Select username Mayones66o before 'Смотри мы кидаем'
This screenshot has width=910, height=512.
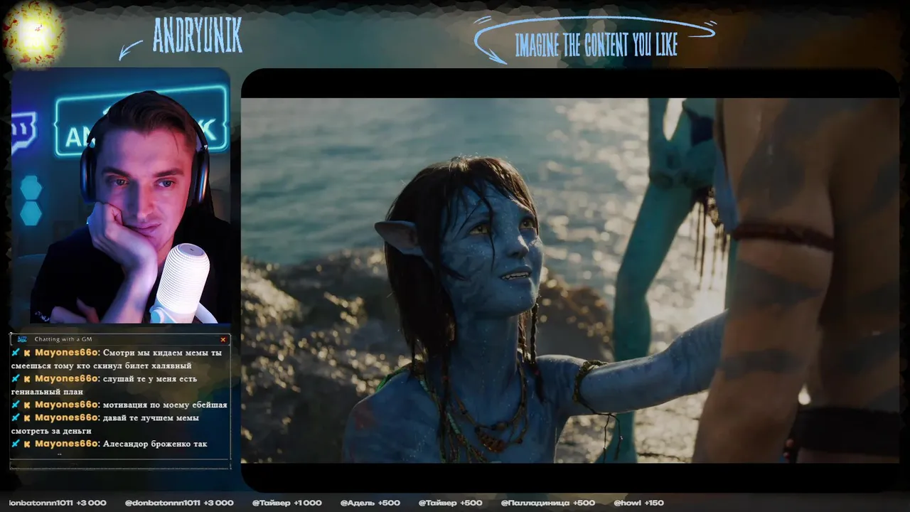coord(67,352)
